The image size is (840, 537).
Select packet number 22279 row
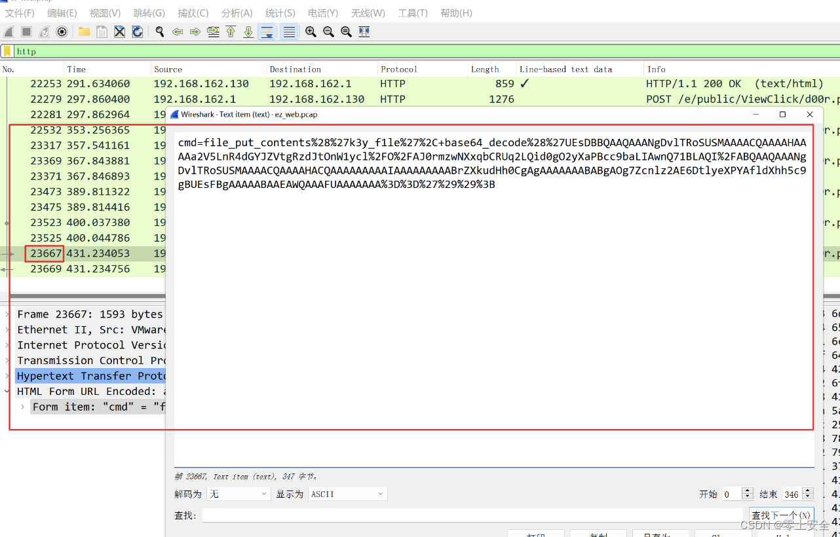[419, 100]
